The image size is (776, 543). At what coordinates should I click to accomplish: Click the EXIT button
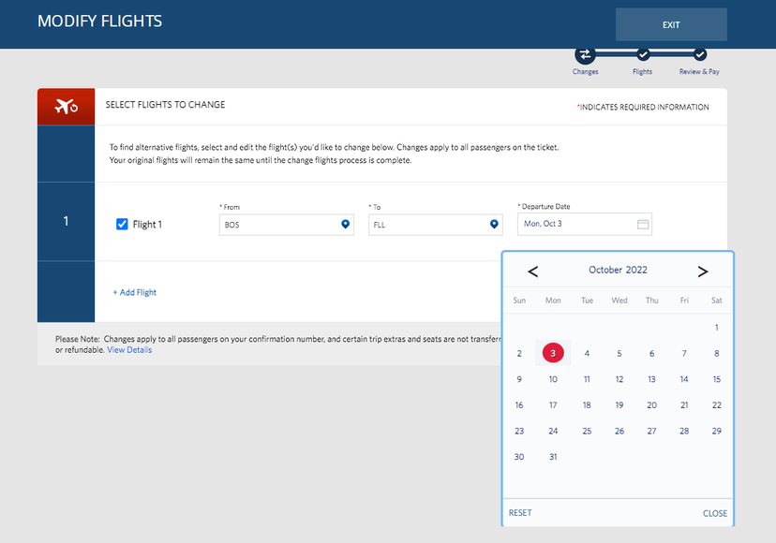[671, 24]
